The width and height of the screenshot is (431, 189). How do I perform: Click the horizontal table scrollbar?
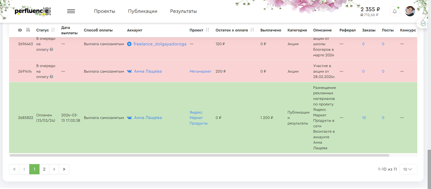199,156
